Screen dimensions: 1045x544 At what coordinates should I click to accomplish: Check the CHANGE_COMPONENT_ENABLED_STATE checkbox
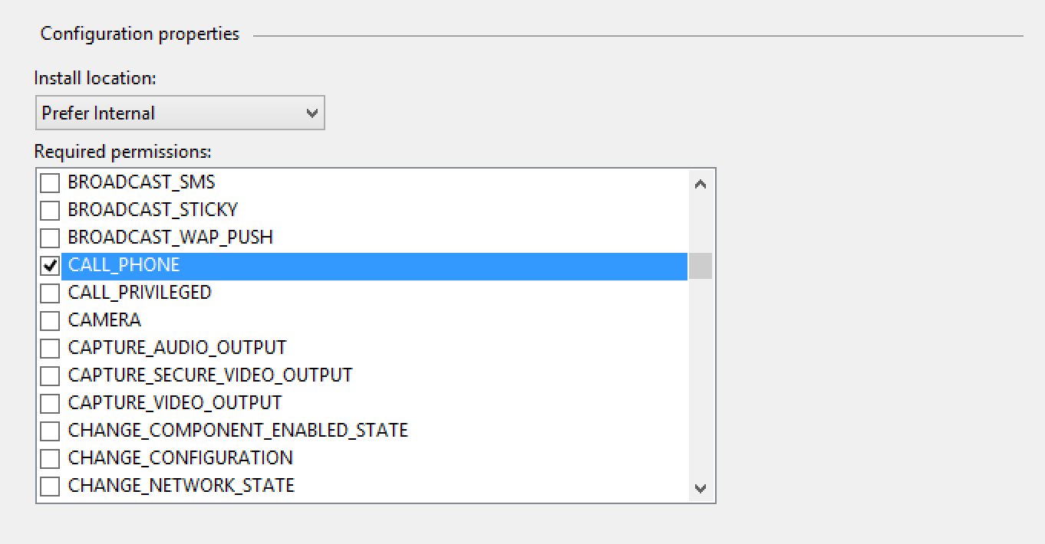point(50,431)
